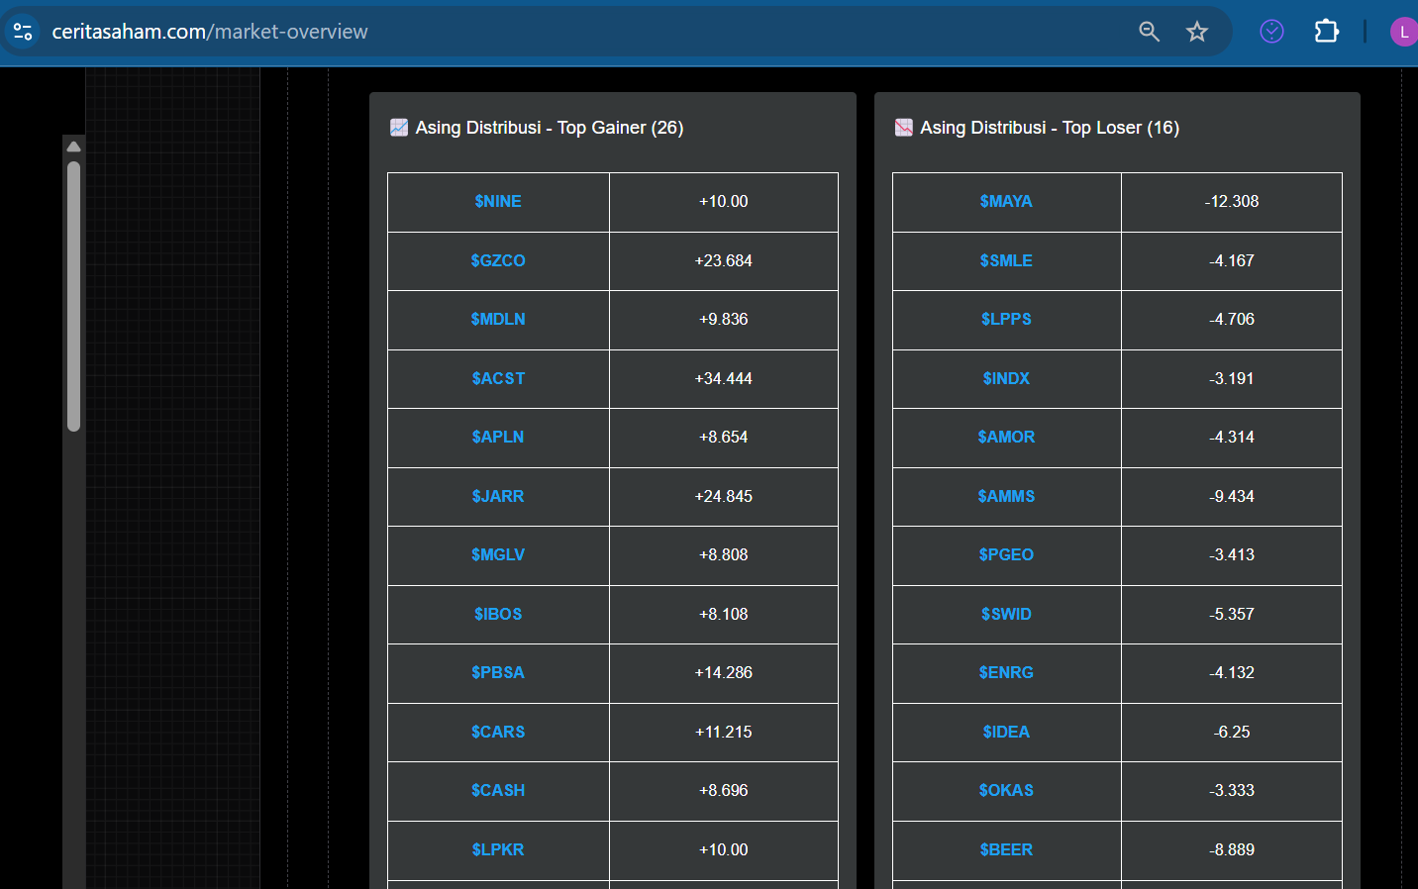1418x889 pixels.
Task: Select the -12.308 value for MAYA
Action: [x=1232, y=202]
